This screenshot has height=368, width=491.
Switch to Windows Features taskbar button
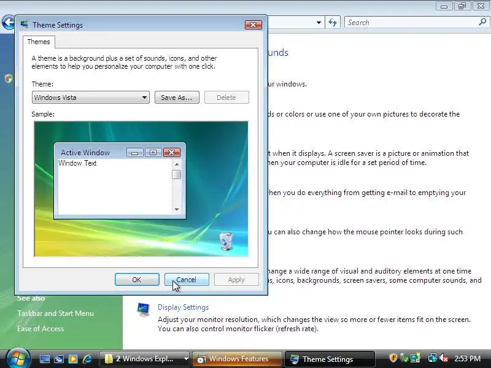[236, 359]
